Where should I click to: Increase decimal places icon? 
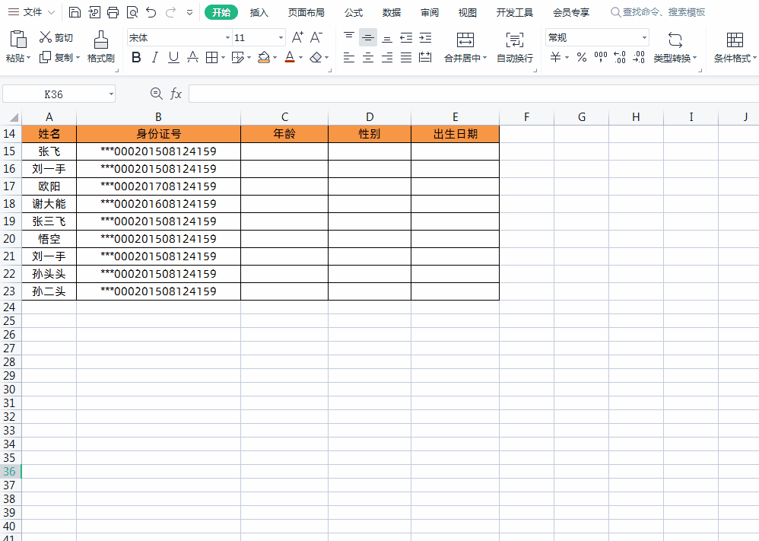pyautogui.click(x=620, y=58)
